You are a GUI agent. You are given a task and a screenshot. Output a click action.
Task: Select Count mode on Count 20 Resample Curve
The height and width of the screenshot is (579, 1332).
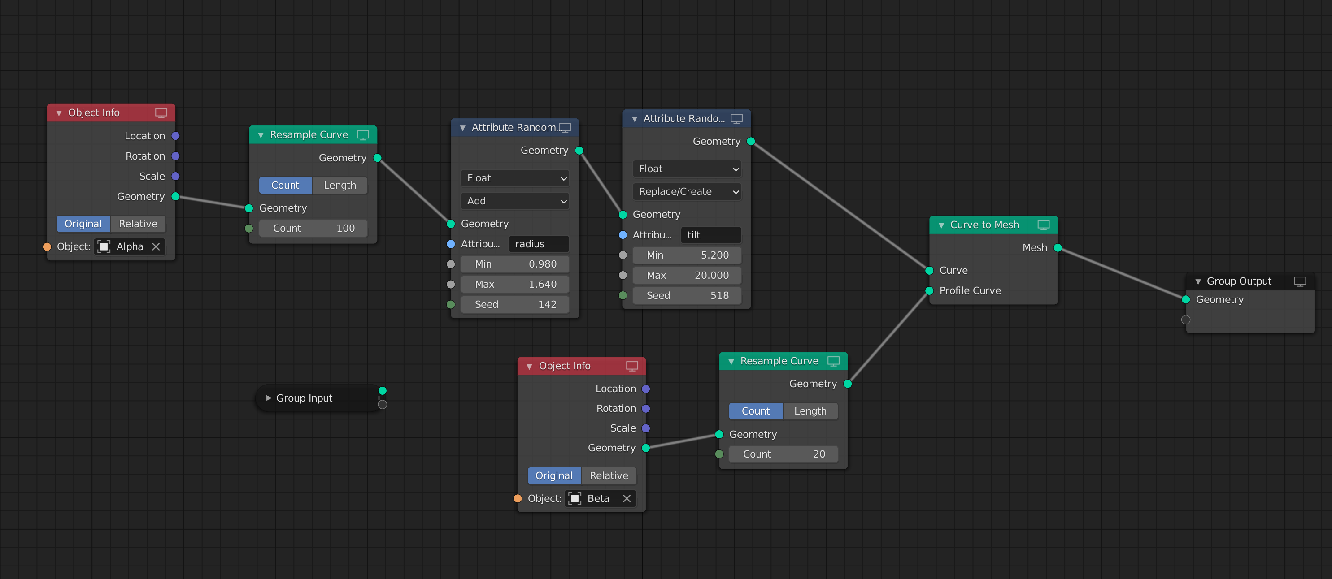[755, 411]
